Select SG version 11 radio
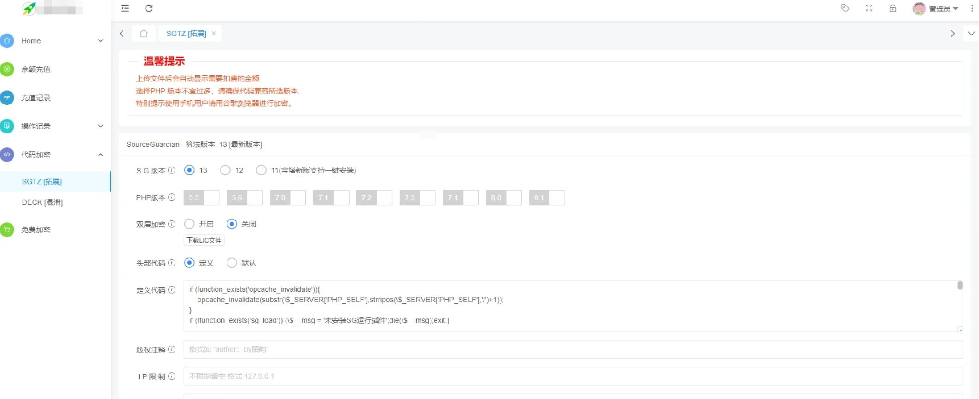Image resolution: width=979 pixels, height=399 pixels. (261, 170)
